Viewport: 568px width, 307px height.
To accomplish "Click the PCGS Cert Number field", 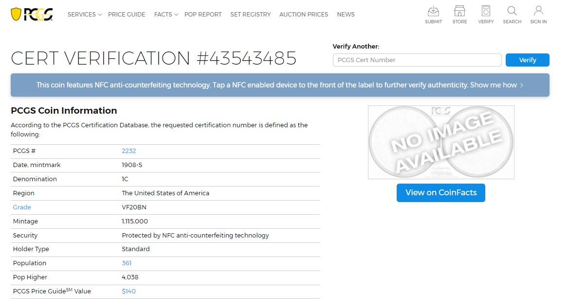I will tap(417, 60).
